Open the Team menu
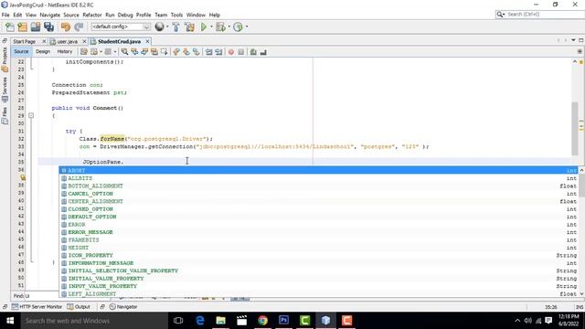585x329 pixels. click(161, 15)
